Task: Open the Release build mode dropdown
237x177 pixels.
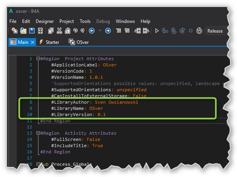Action: [216, 31]
